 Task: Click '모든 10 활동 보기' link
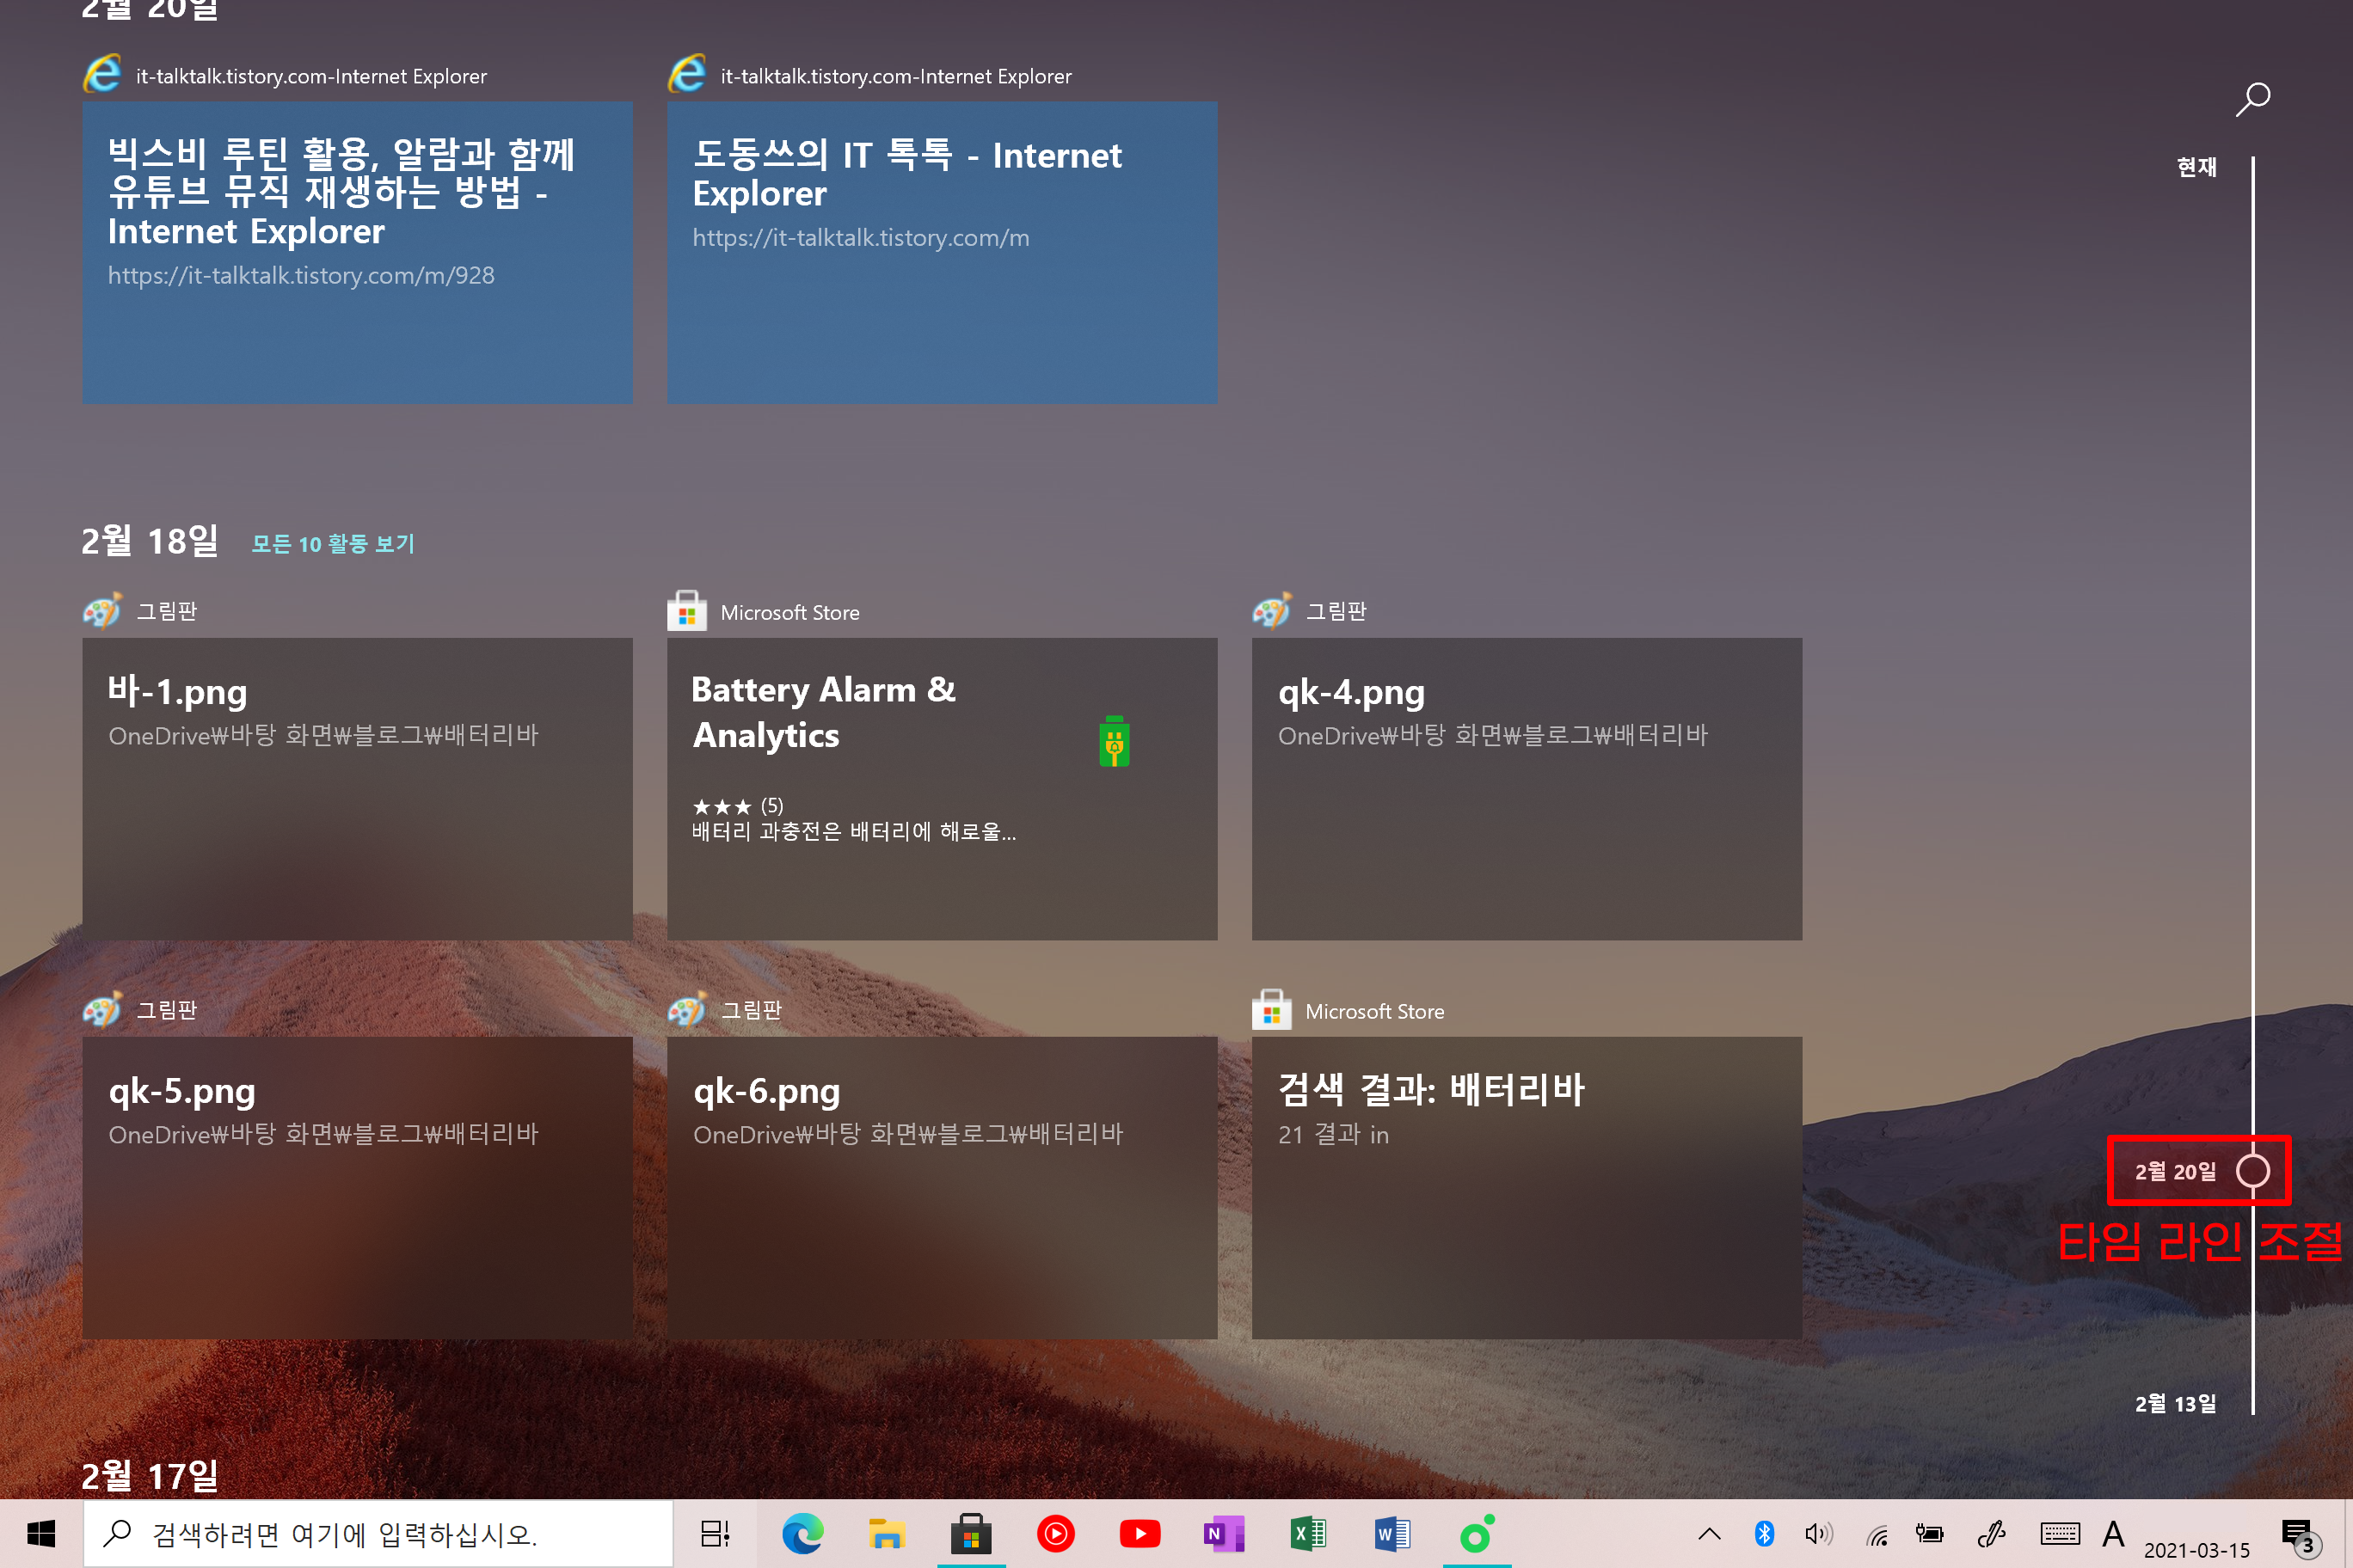pos(332,543)
